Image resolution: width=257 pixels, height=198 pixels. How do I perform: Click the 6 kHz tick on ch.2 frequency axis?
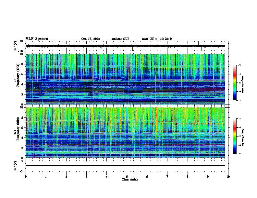coord(22,128)
